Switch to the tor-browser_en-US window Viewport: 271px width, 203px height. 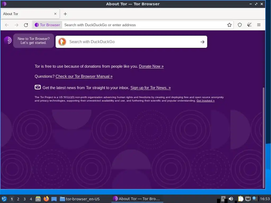80,199
